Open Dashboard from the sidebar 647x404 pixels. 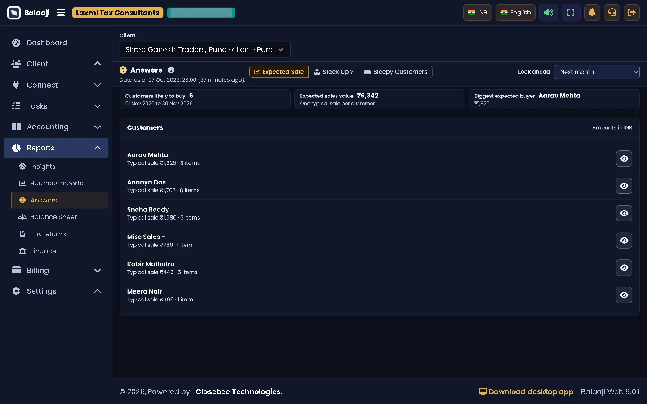coord(56,43)
